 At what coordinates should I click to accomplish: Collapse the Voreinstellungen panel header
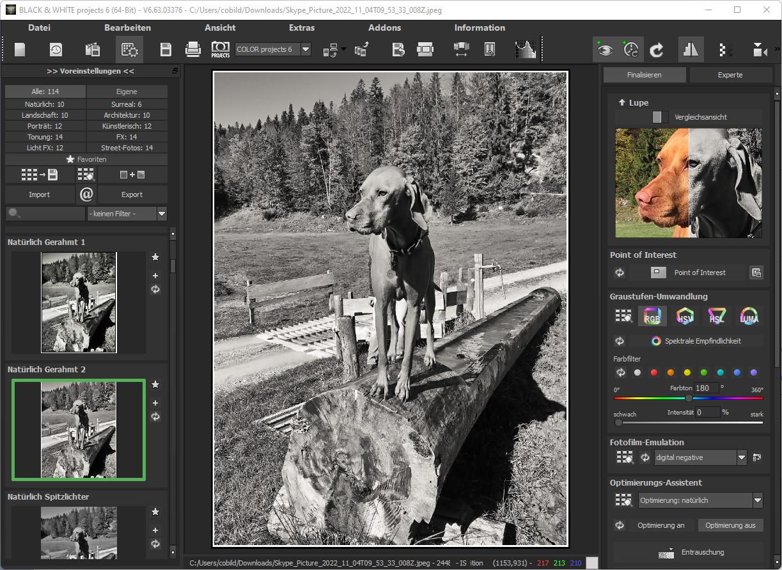[90, 71]
